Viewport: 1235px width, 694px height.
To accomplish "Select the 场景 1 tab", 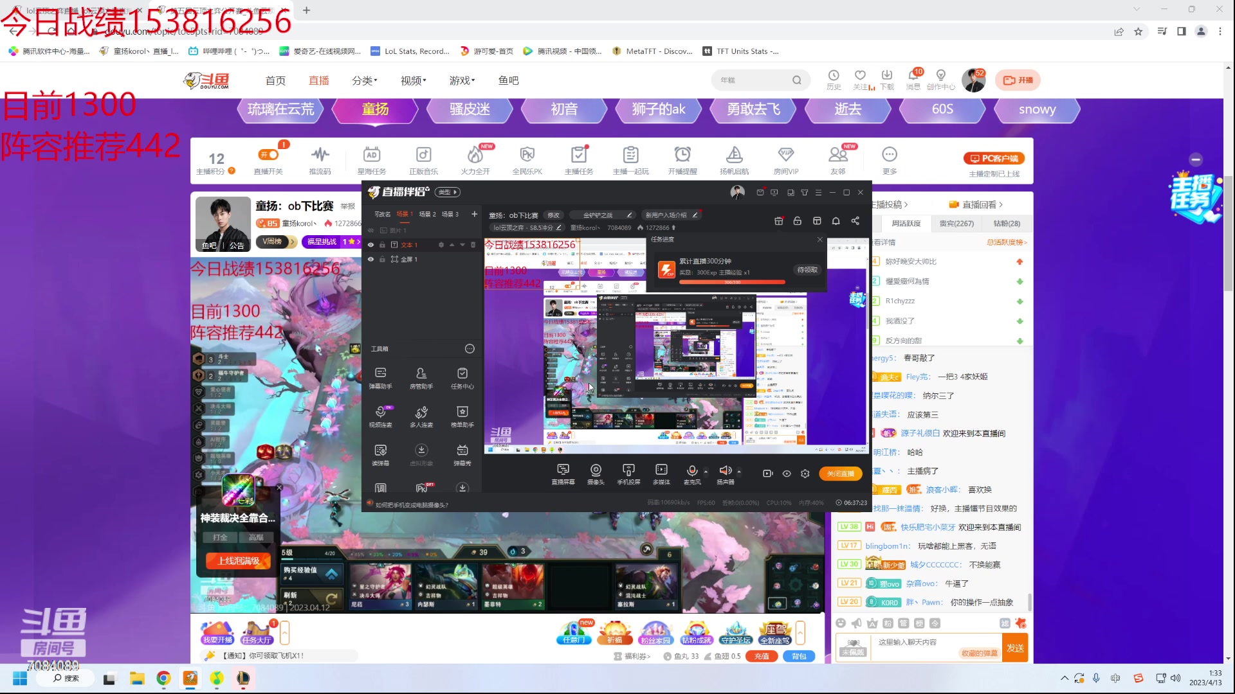I will coord(405,214).
